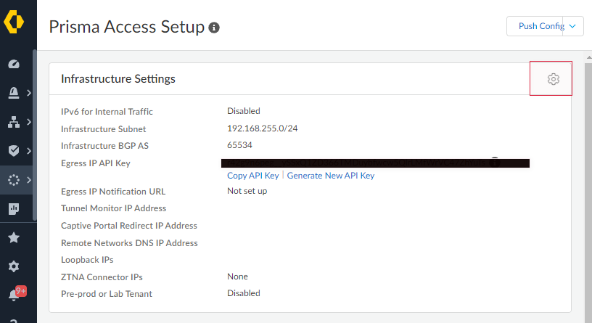Expand the Push Config dropdown arrow
This screenshot has width=592, height=323.
tap(573, 26)
